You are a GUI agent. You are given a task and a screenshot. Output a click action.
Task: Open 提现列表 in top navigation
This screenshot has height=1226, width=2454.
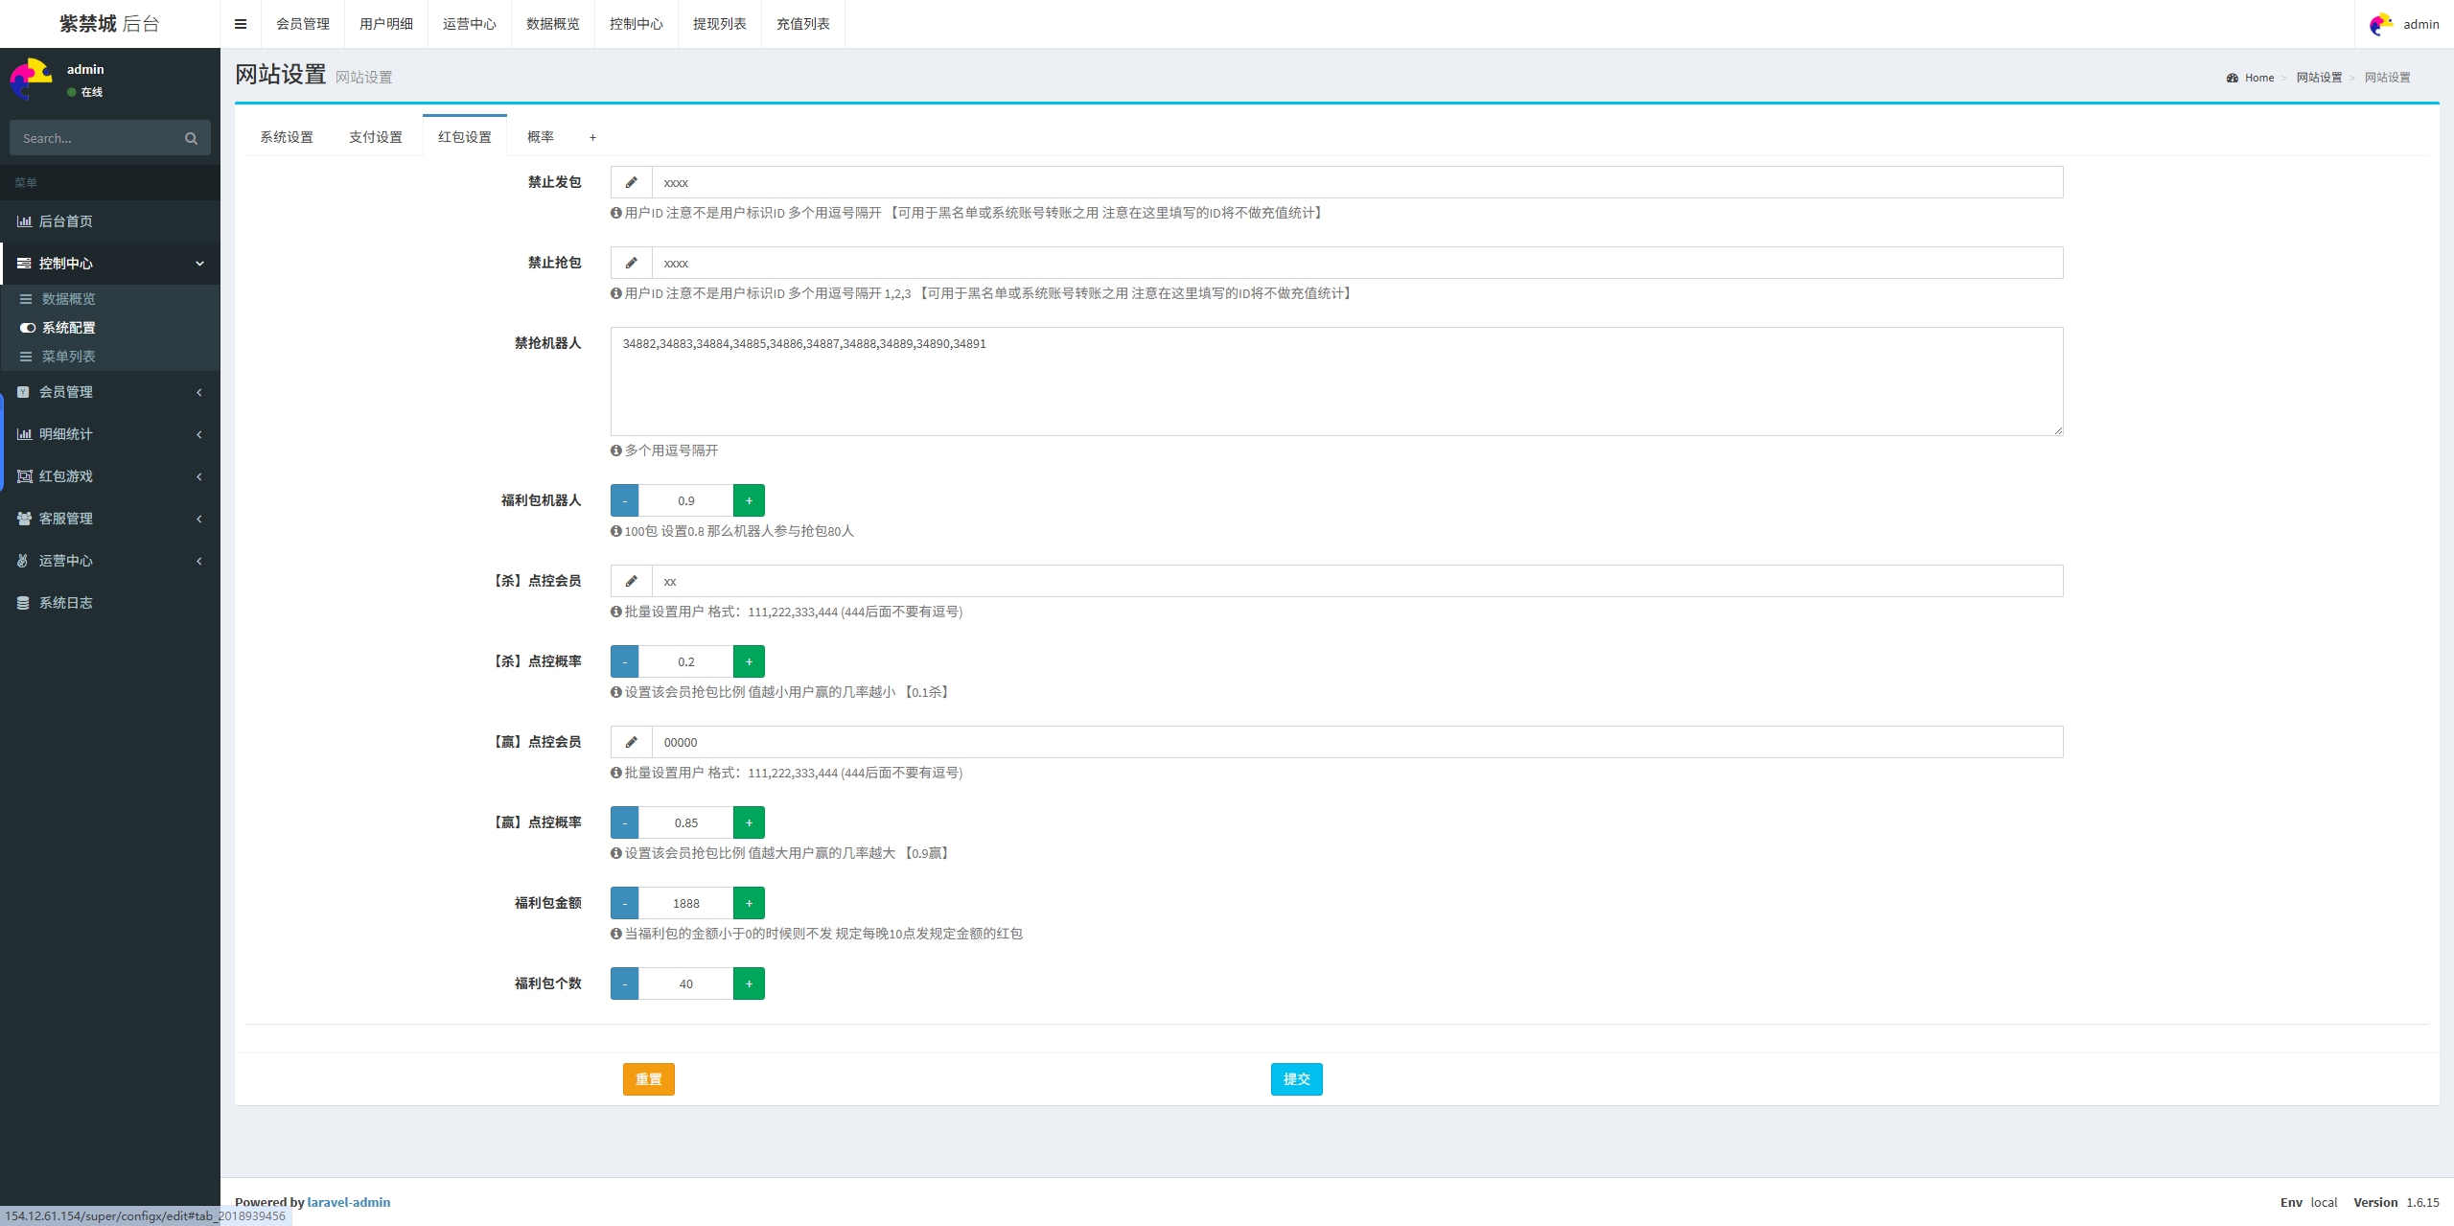coord(720,24)
